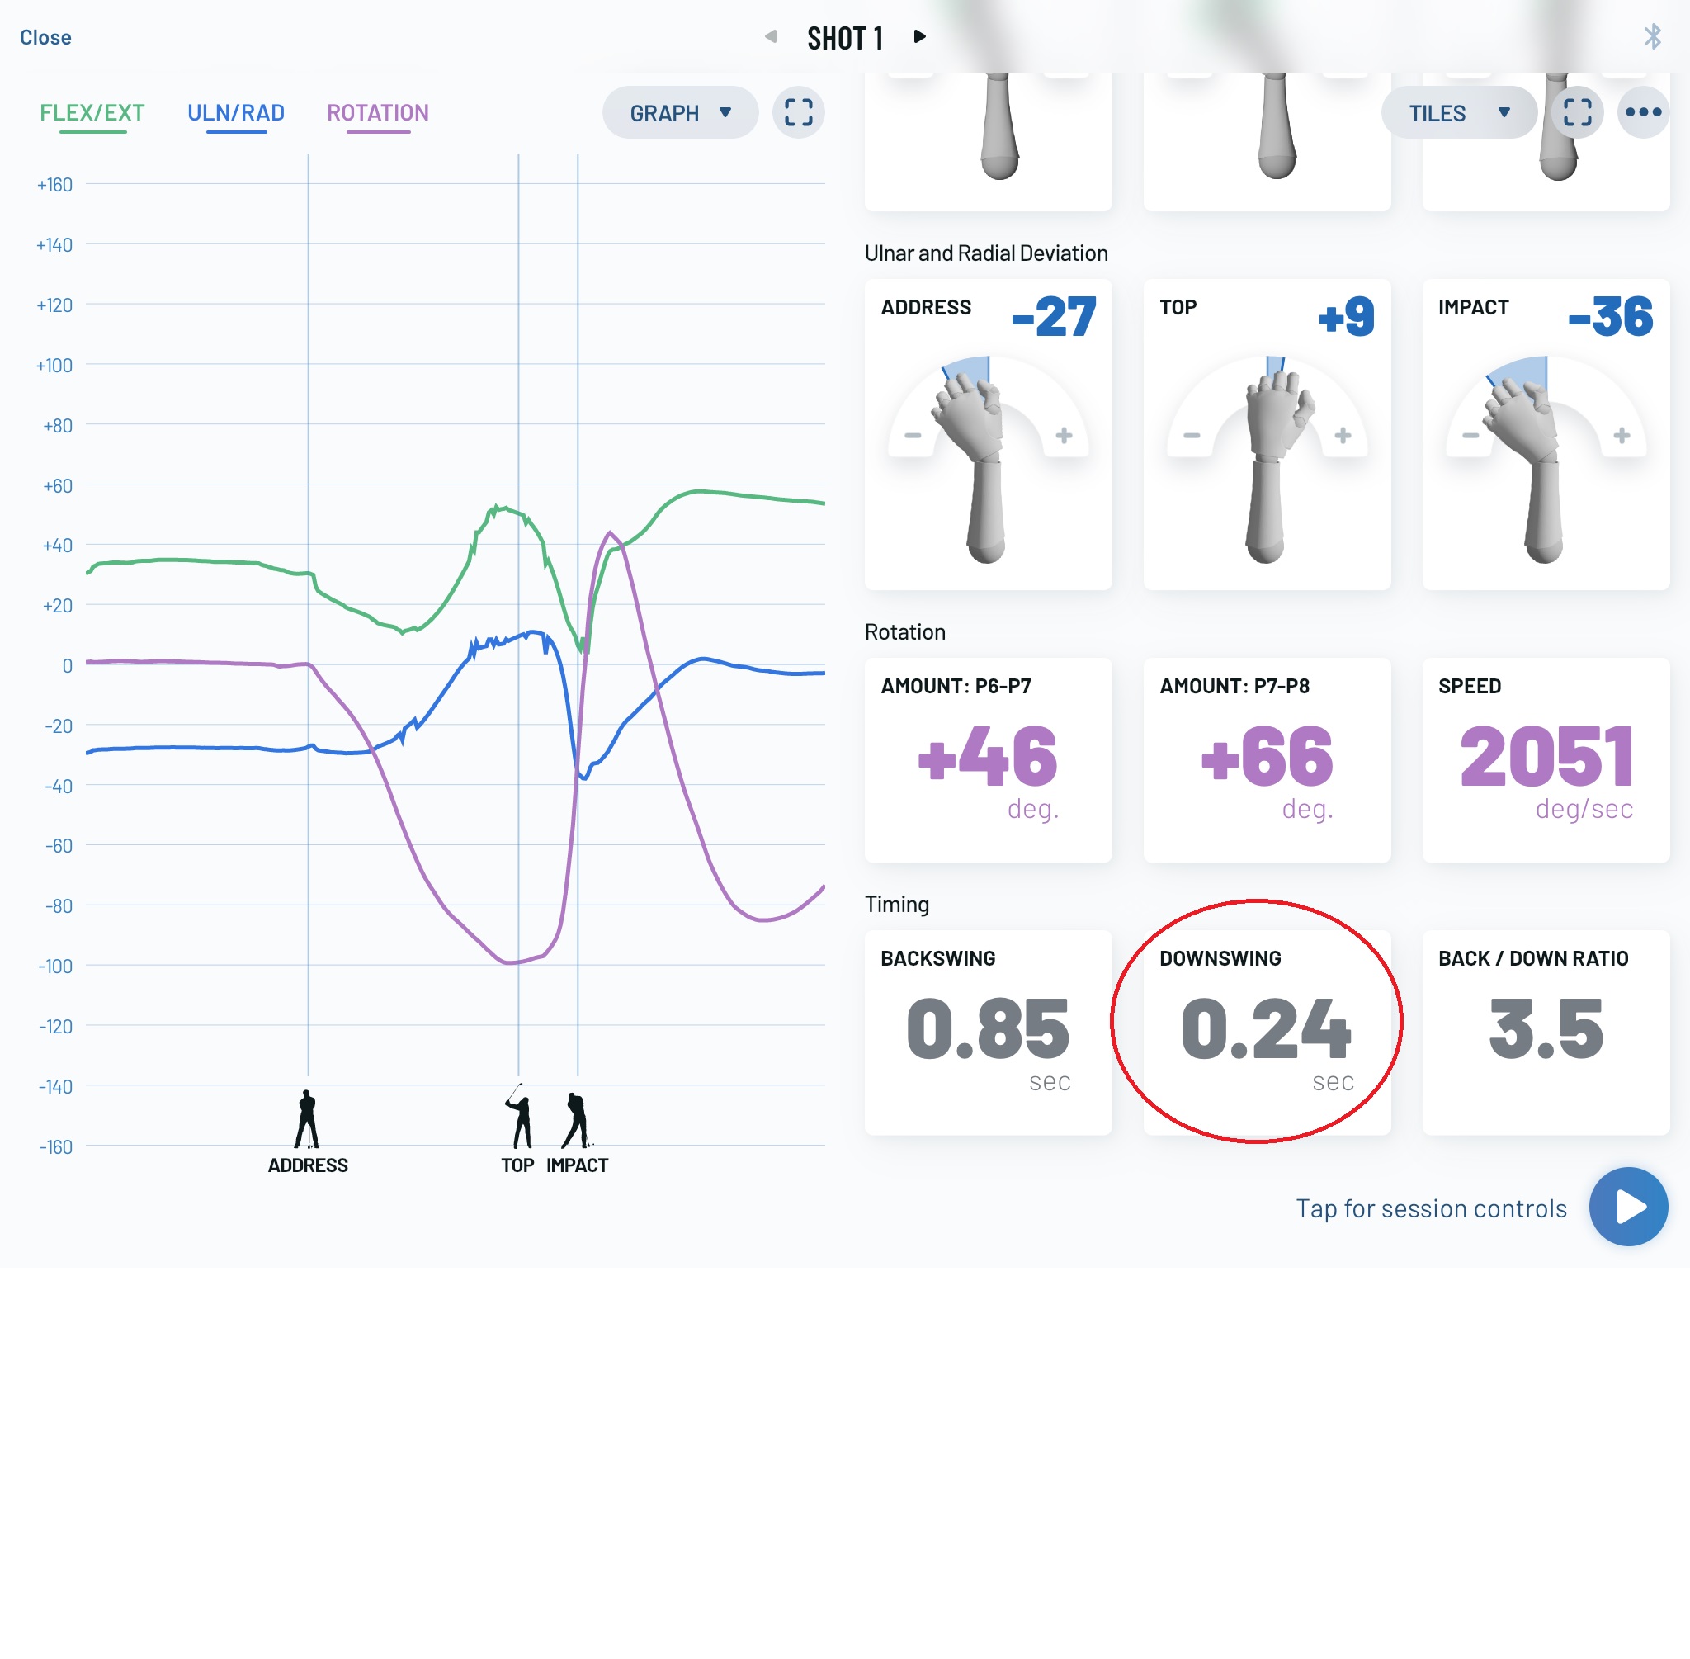Open the three-dots more options menu
Image resolution: width=1690 pixels, height=1659 pixels.
point(1643,112)
